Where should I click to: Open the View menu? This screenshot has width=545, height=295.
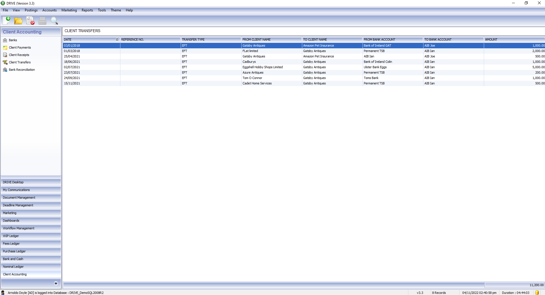[16, 10]
